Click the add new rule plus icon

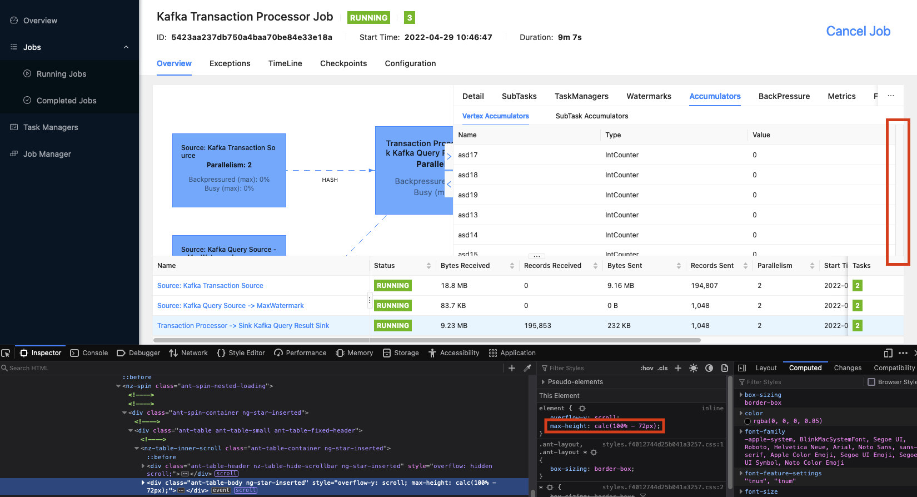[678, 368]
